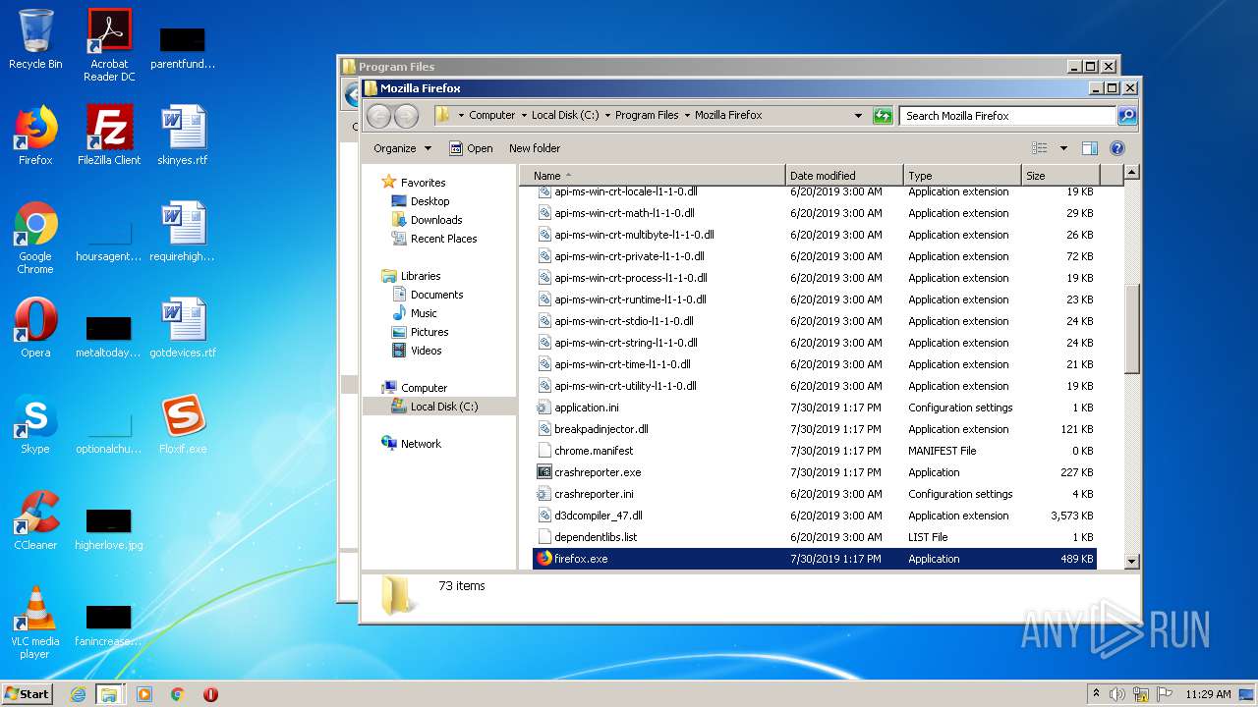The width and height of the screenshot is (1258, 707).
Task: Select the crashreporter.exe file icon
Action: point(544,472)
